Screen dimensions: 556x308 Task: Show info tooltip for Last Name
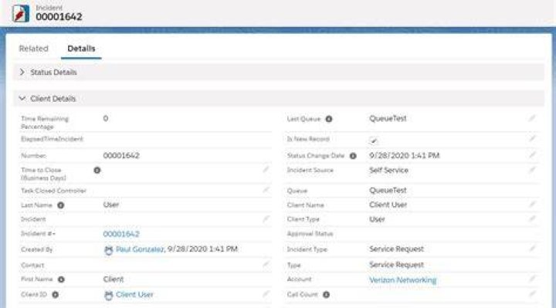tap(61, 205)
